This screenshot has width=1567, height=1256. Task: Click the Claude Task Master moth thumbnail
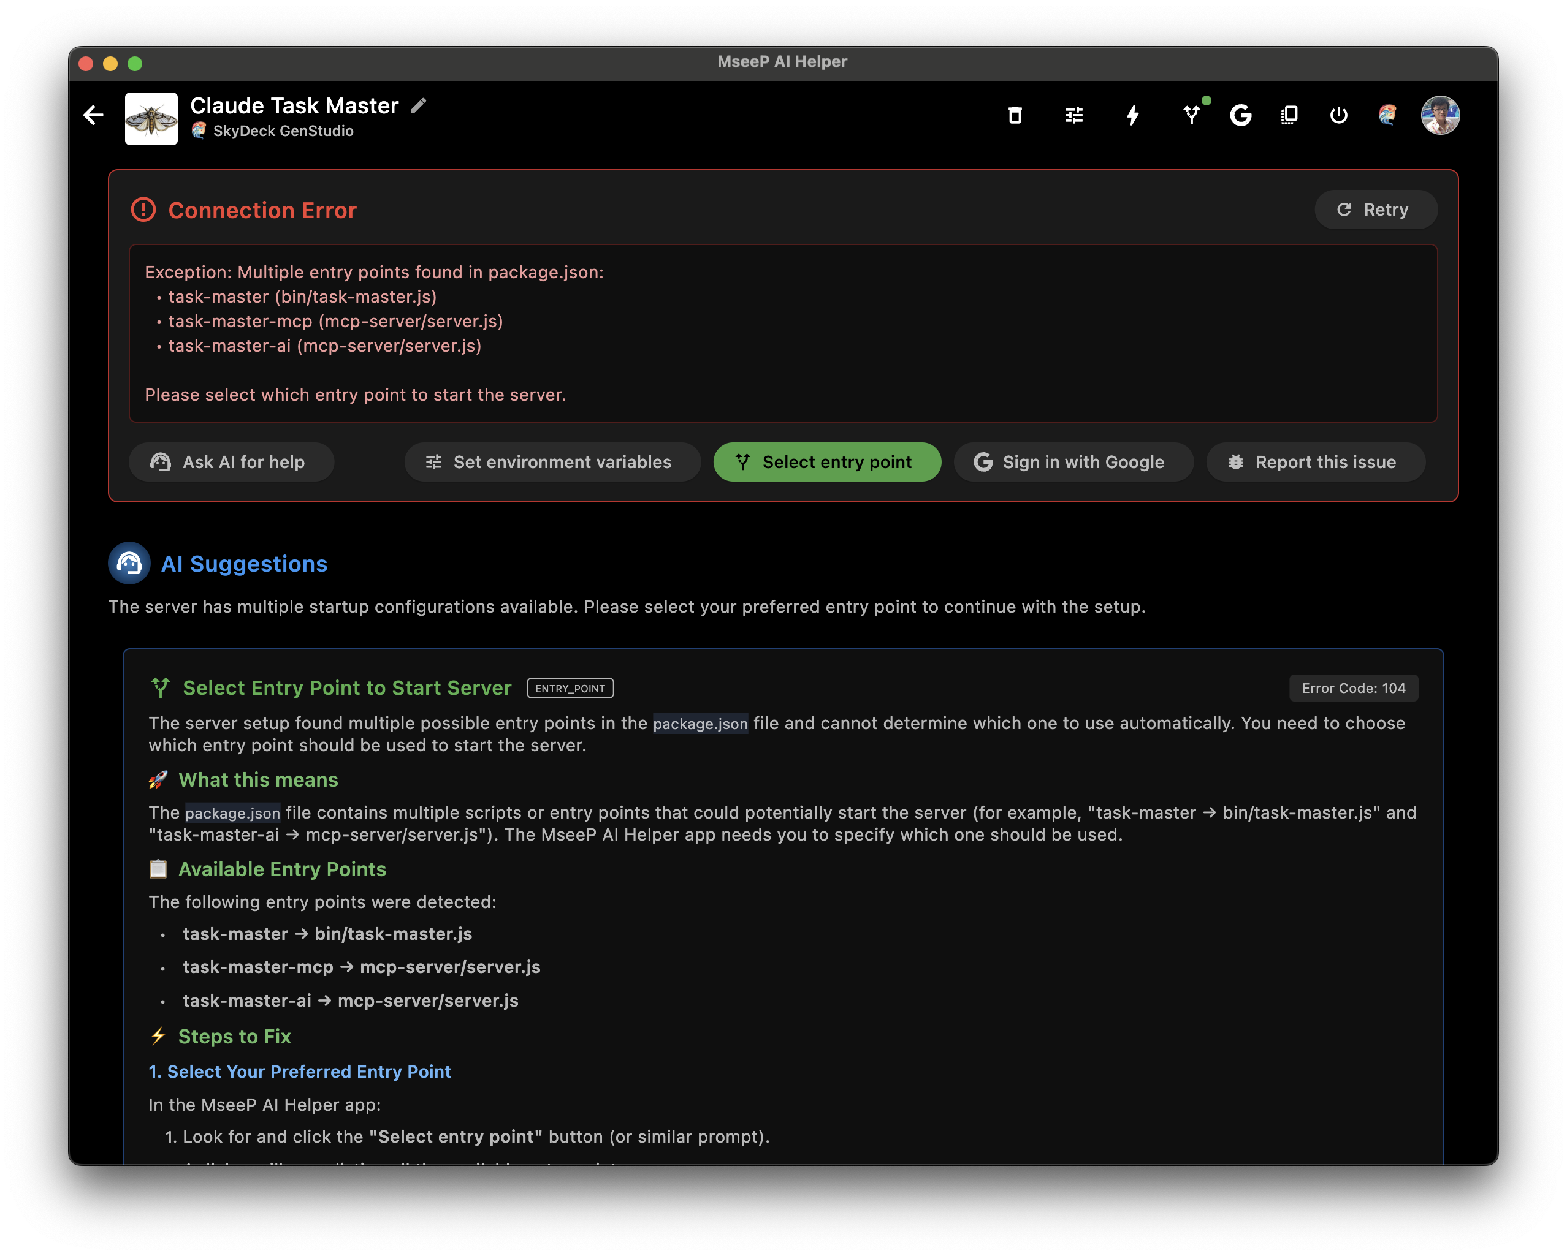click(x=151, y=118)
